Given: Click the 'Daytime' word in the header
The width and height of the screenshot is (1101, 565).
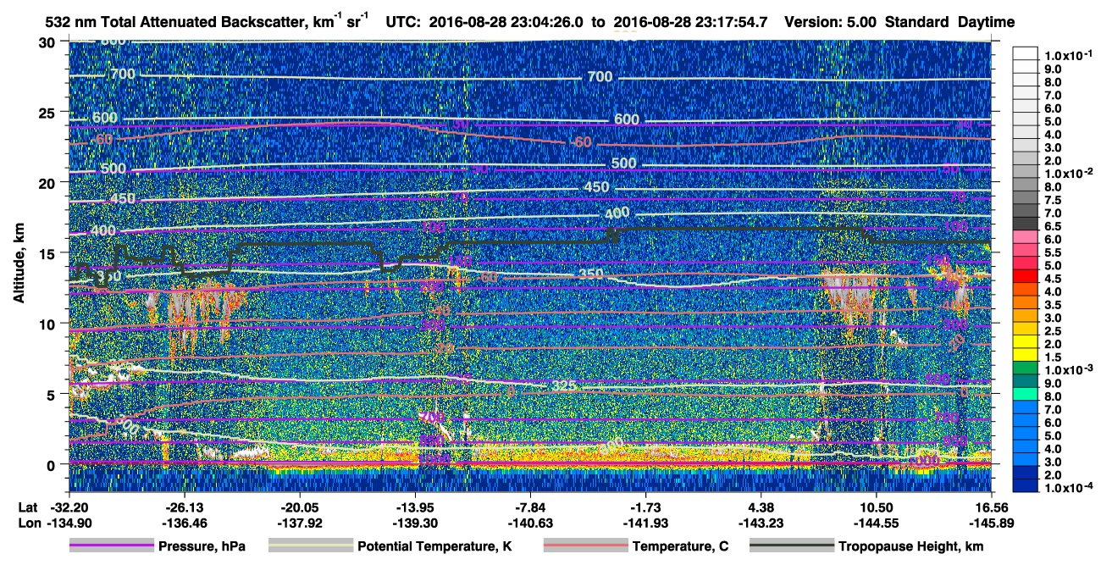Looking at the screenshot, I should point(986,22).
